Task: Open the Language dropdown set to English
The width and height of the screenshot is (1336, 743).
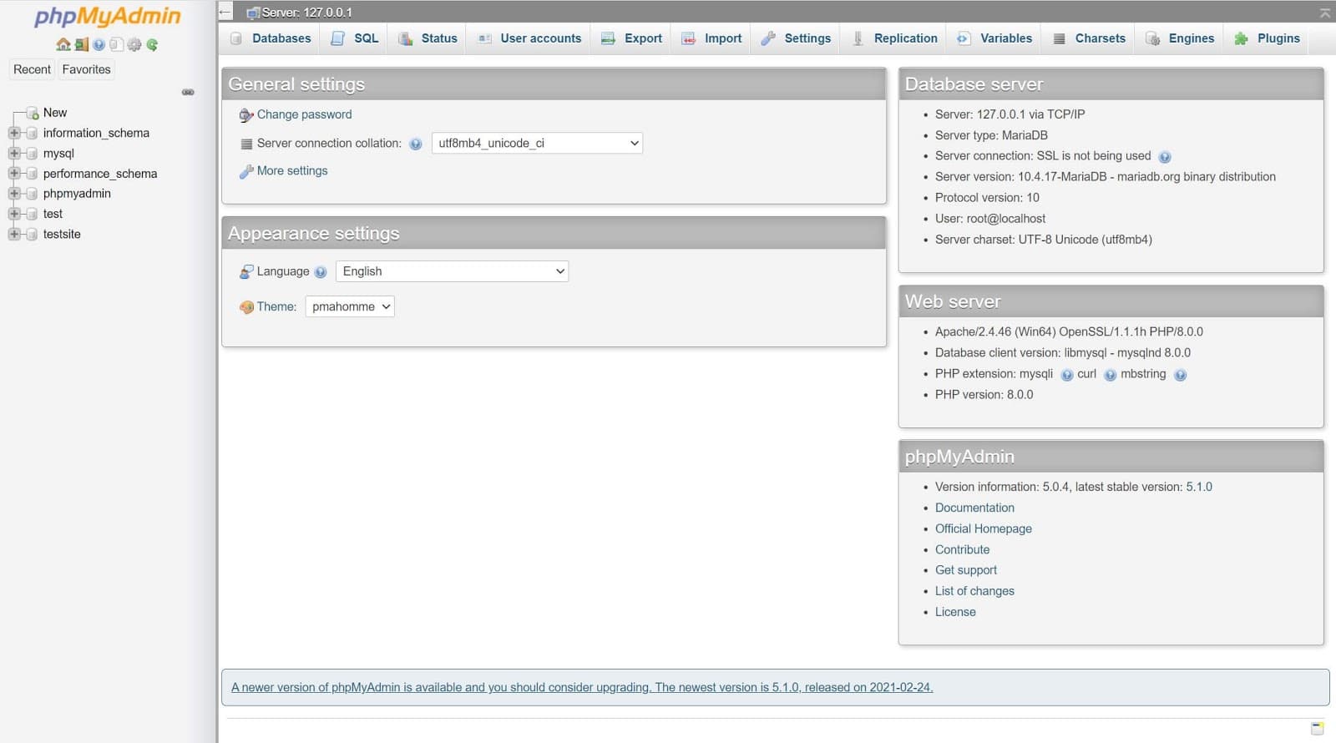Action: [x=452, y=271]
